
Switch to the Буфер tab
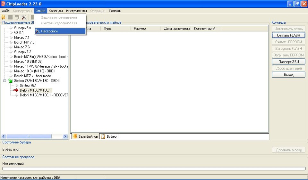(109, 136)
